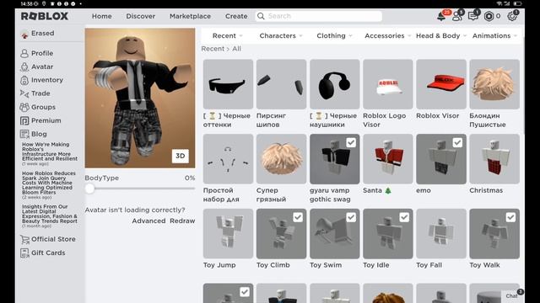Uncheck the Toy Swim animation
The width and height of the screenshot is (540, 303).
tap(351, 217)
